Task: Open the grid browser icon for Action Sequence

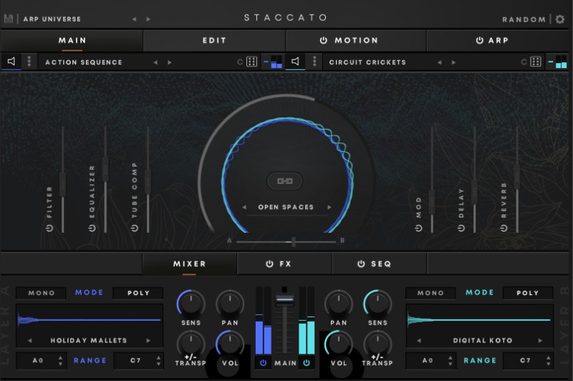Action: click(251, 62)
